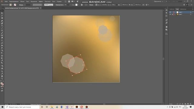The image size is (194, 109).
Task: Open the Windows Start button
Action: pyautogui.click(x=2, y=107)
